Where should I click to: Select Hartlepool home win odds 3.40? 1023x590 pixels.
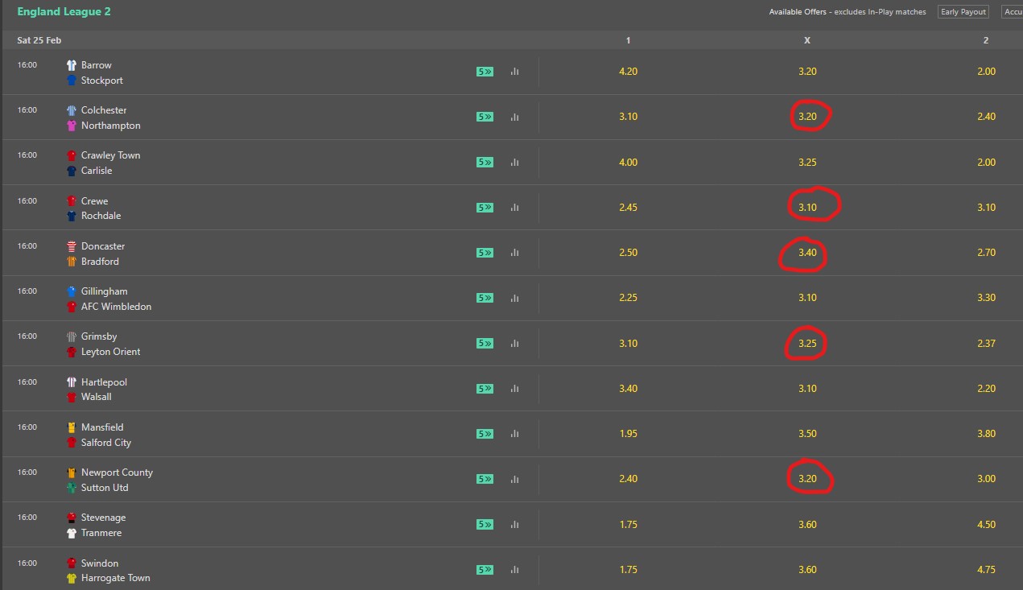coord(628,389)
